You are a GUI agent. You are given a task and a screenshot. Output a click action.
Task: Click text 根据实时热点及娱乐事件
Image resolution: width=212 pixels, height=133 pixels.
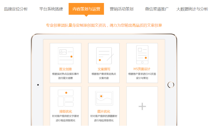66,74
